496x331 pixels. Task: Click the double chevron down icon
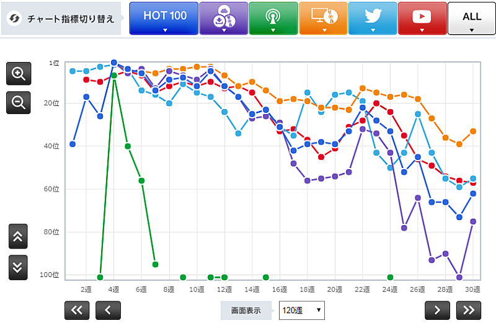coord(18,267)
